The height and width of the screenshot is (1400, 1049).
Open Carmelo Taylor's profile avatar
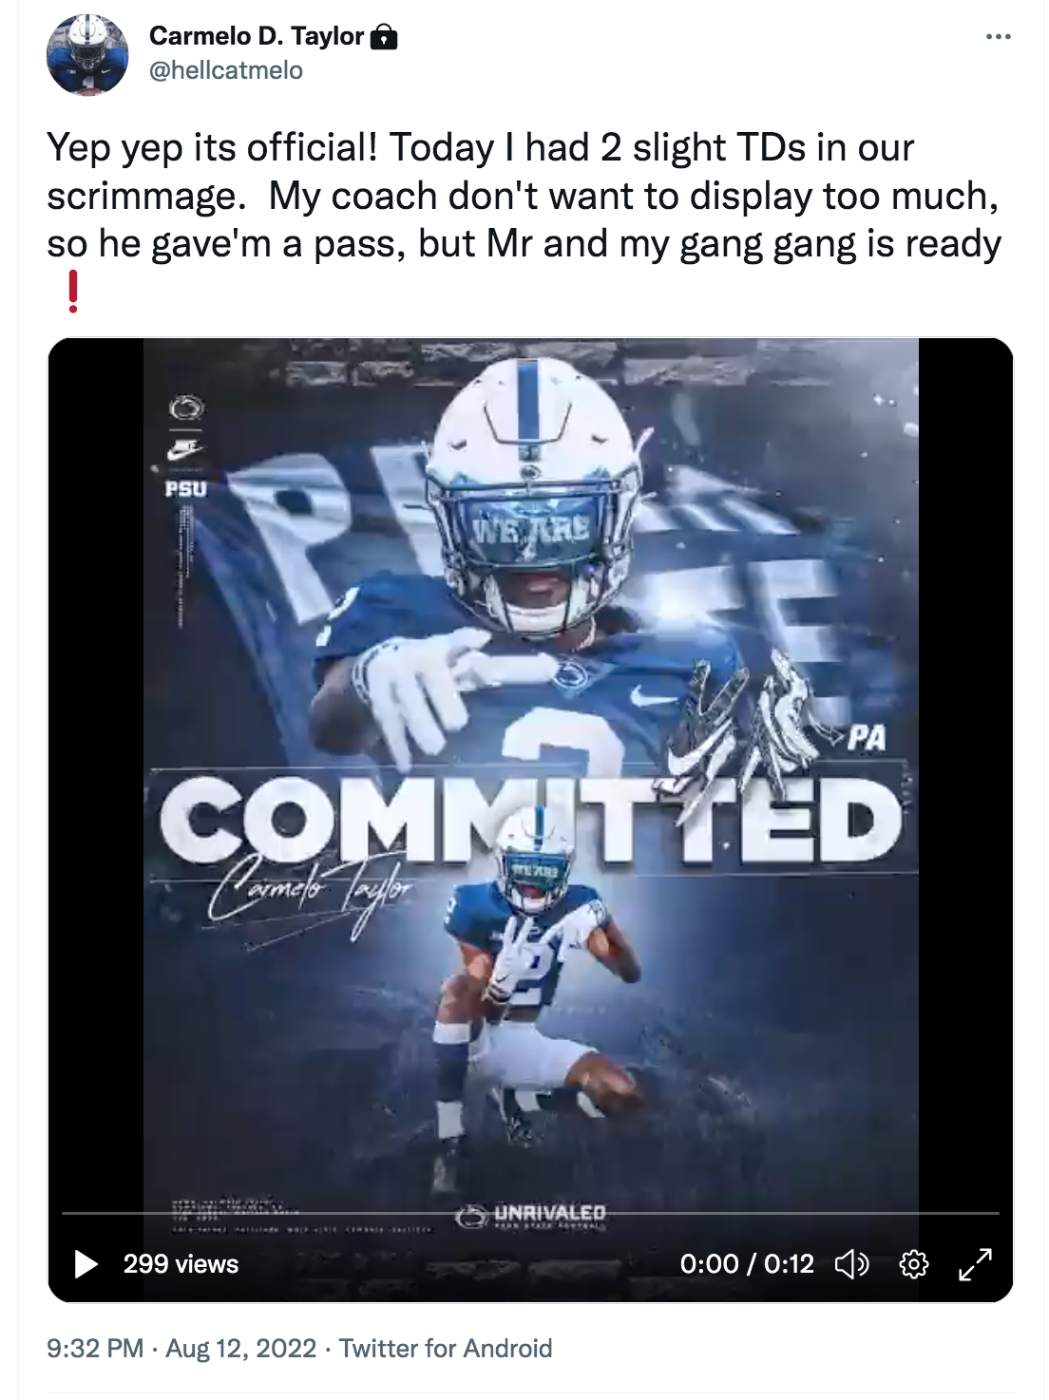coord(87,54)
